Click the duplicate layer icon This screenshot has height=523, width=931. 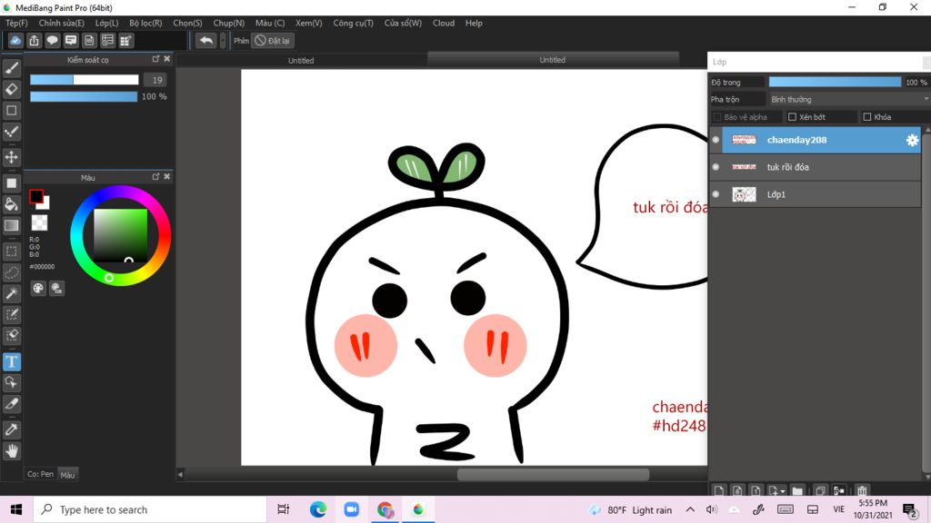click(x=820, y=490)
